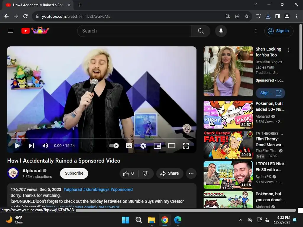Open Windows Start menu
The height and width of the screenshot is (227, 303).
pos(125,220)
